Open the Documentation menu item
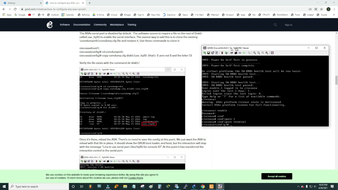This screenshot has height=190, width=338. pos(82,25)
